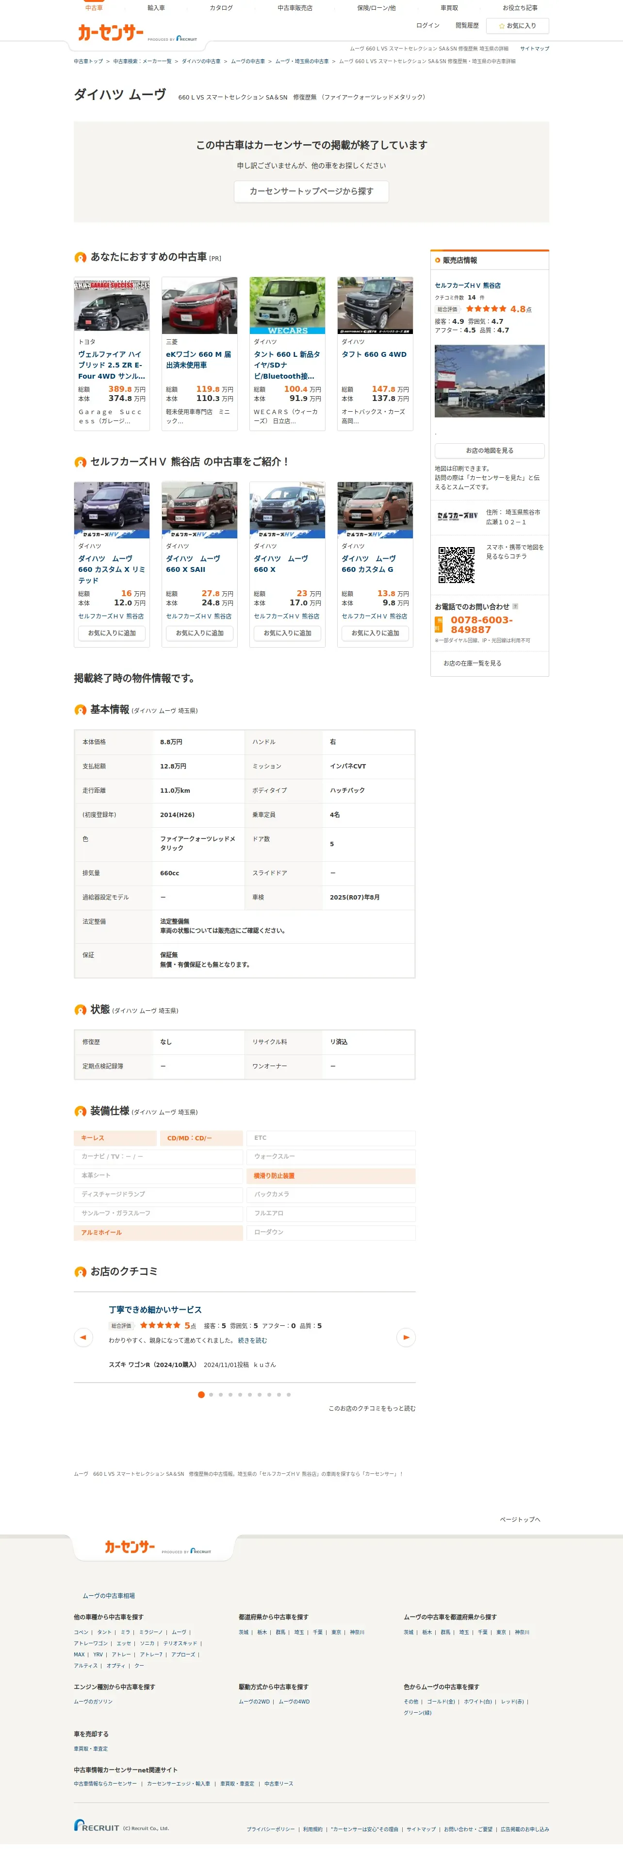This screenshot has height=1870, width=623.
Task: Open the ムーヴのガソリン link
Action: pos(93,1702)
